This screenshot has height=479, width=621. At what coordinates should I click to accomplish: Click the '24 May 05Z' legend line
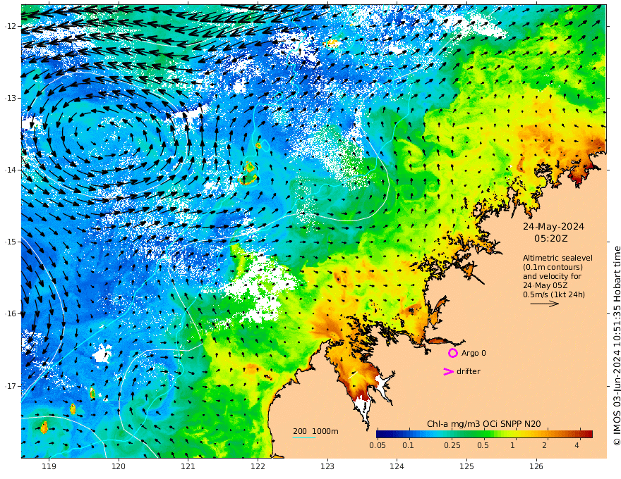point(546,285)
